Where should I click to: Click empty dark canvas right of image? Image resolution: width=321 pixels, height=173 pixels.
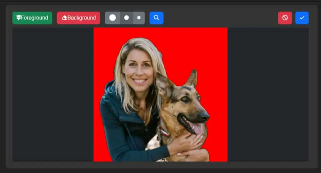268,94
